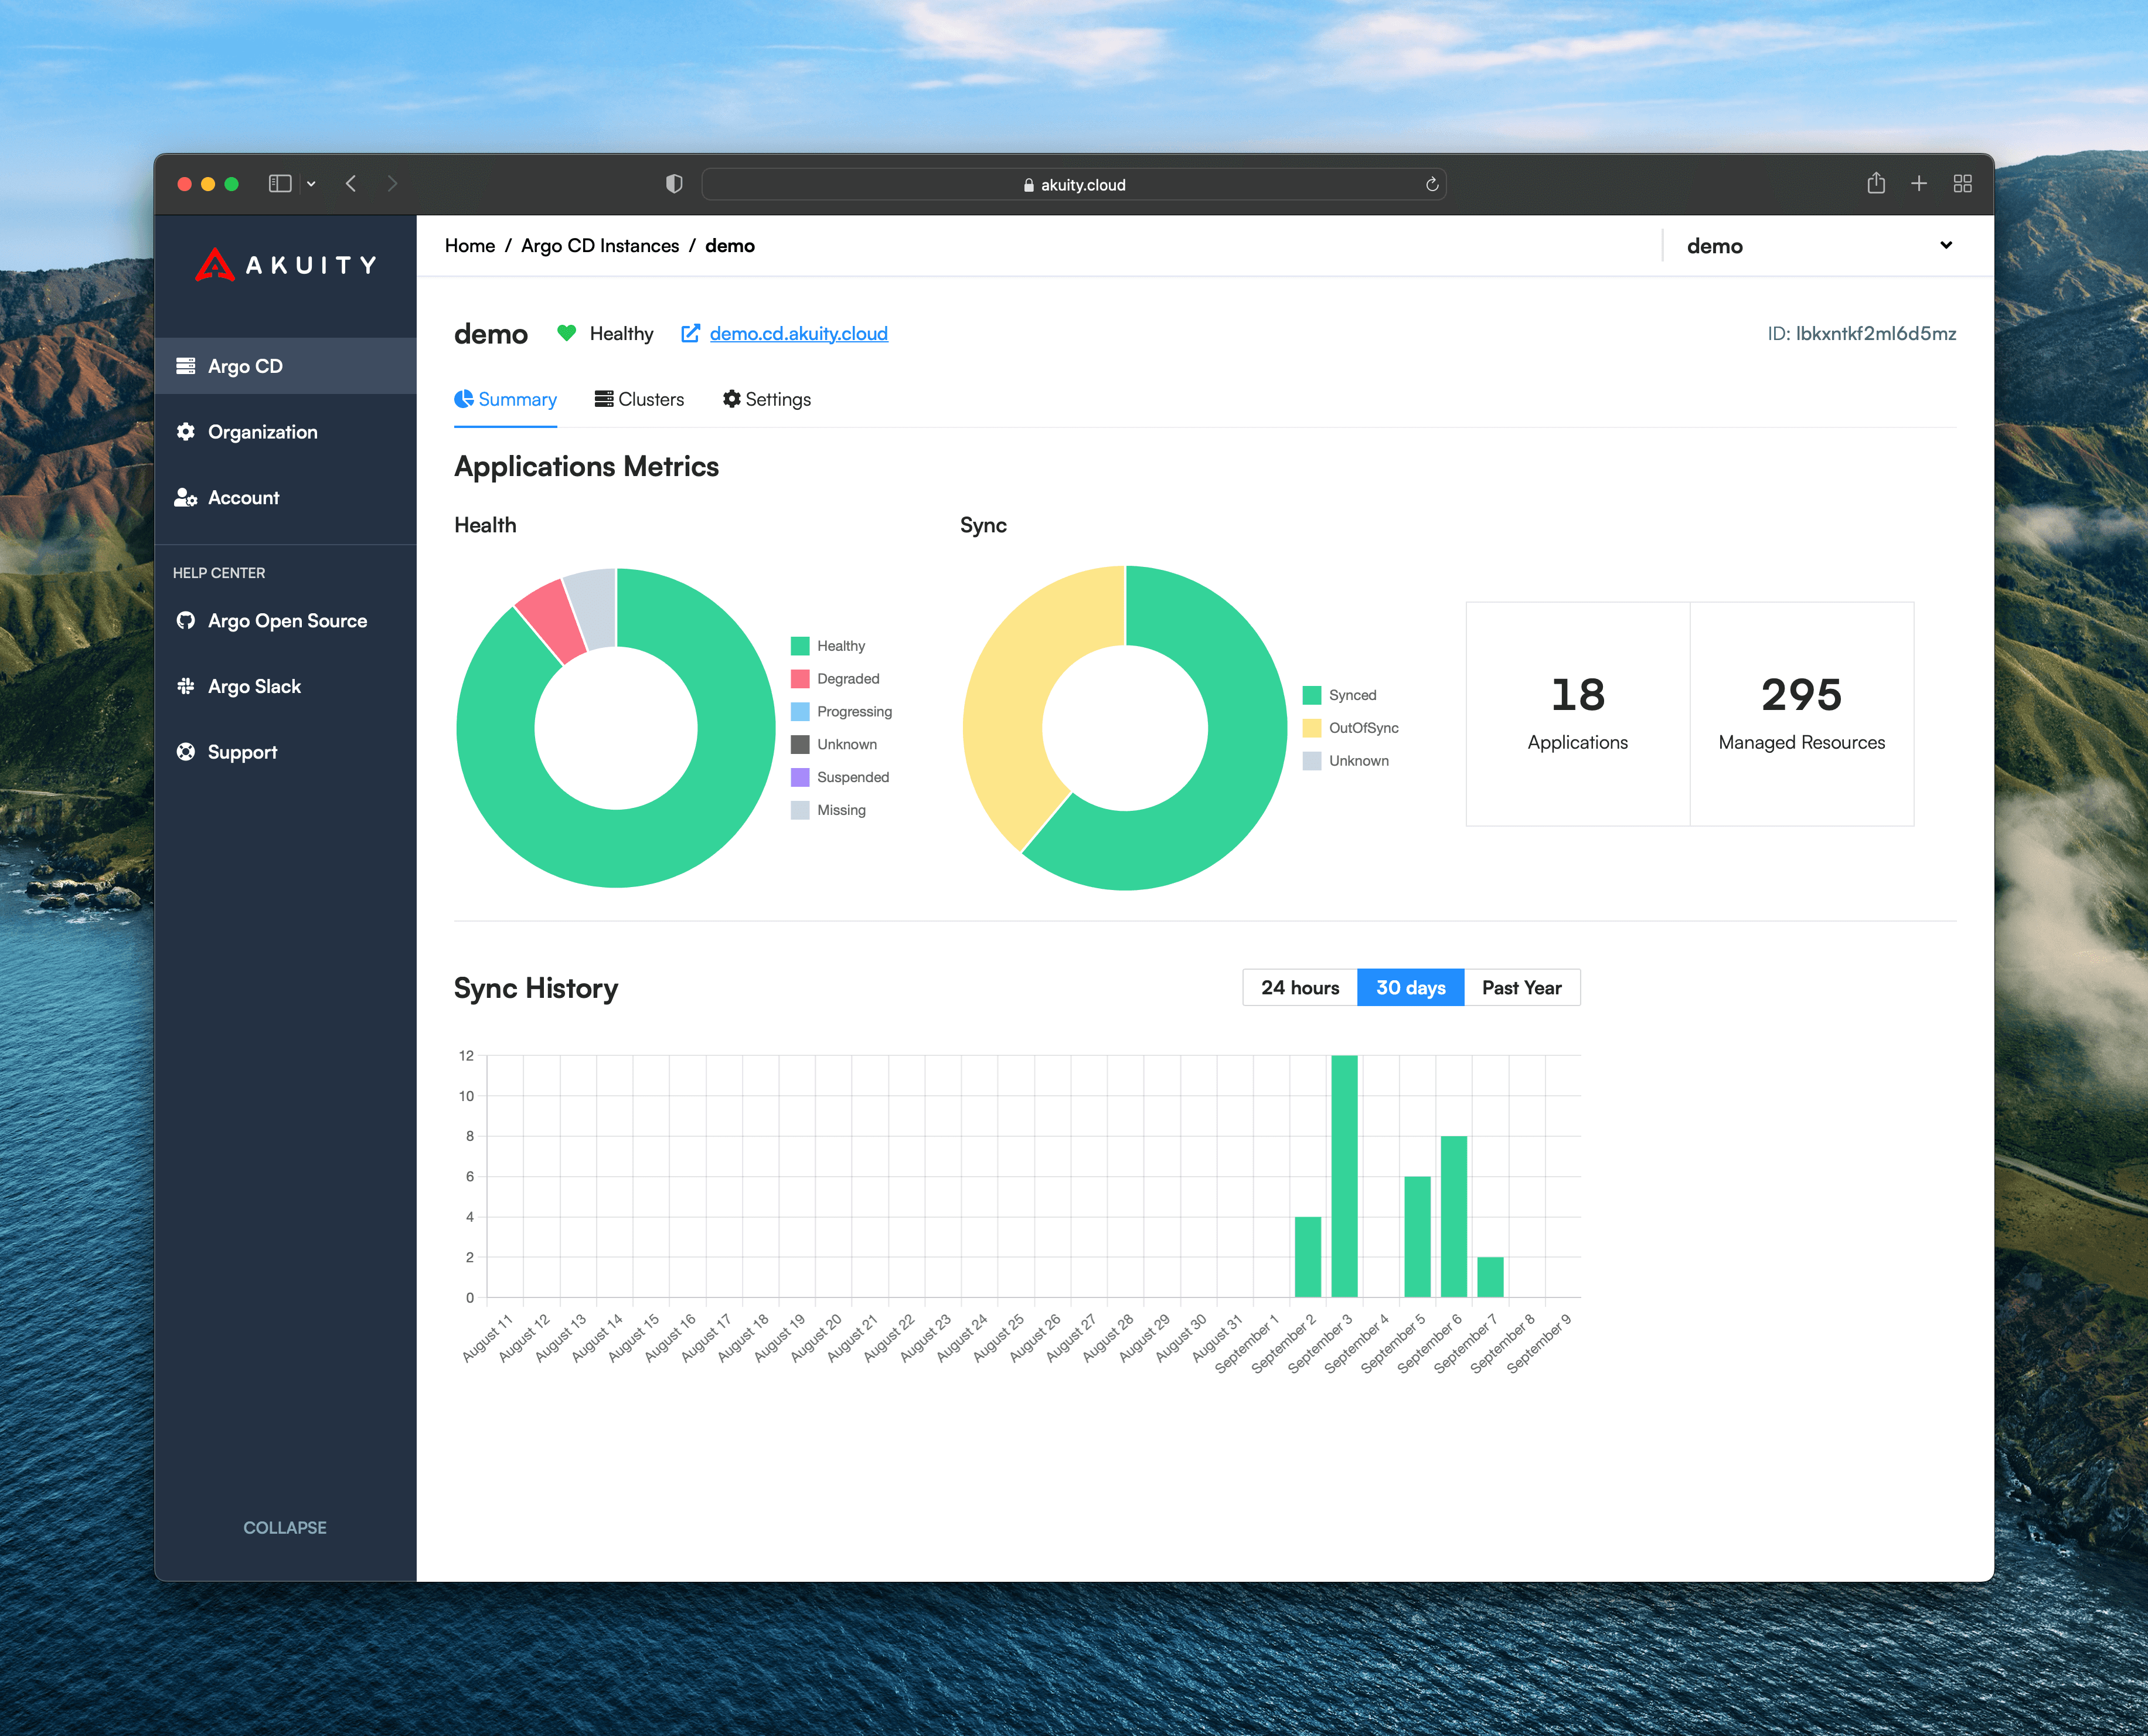Viewport: 2148px width, 1736px height.
Task: Navigate to Argo CD Instances breadcrumb
Action: [x=600, y=245]
